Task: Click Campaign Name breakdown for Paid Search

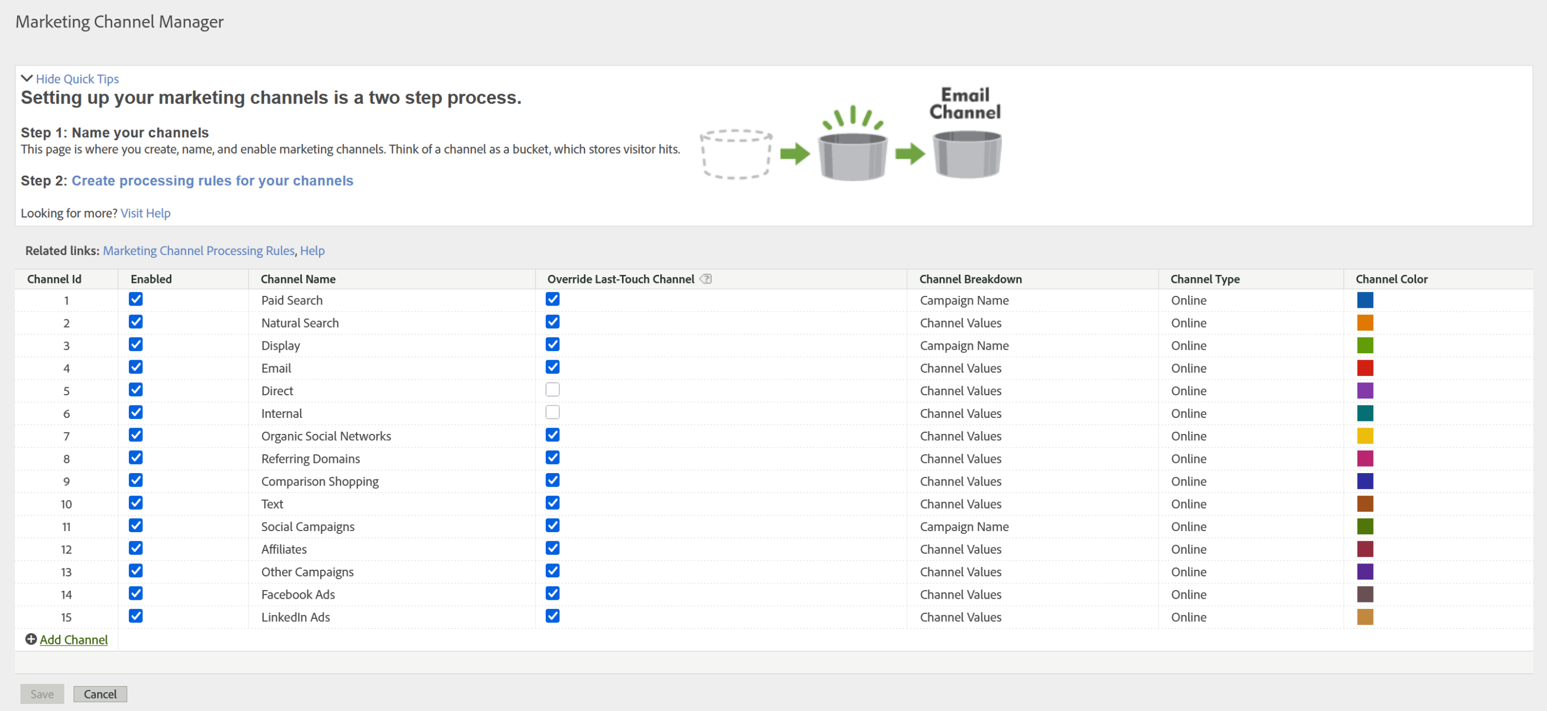Action: (x=964, y=300)
